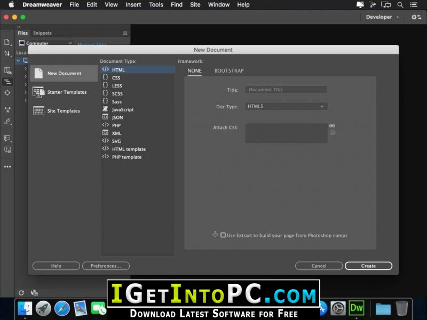Viewport: 427px width, 320px height.
Task: Open Safari from the dock
Action: [62, 309]
